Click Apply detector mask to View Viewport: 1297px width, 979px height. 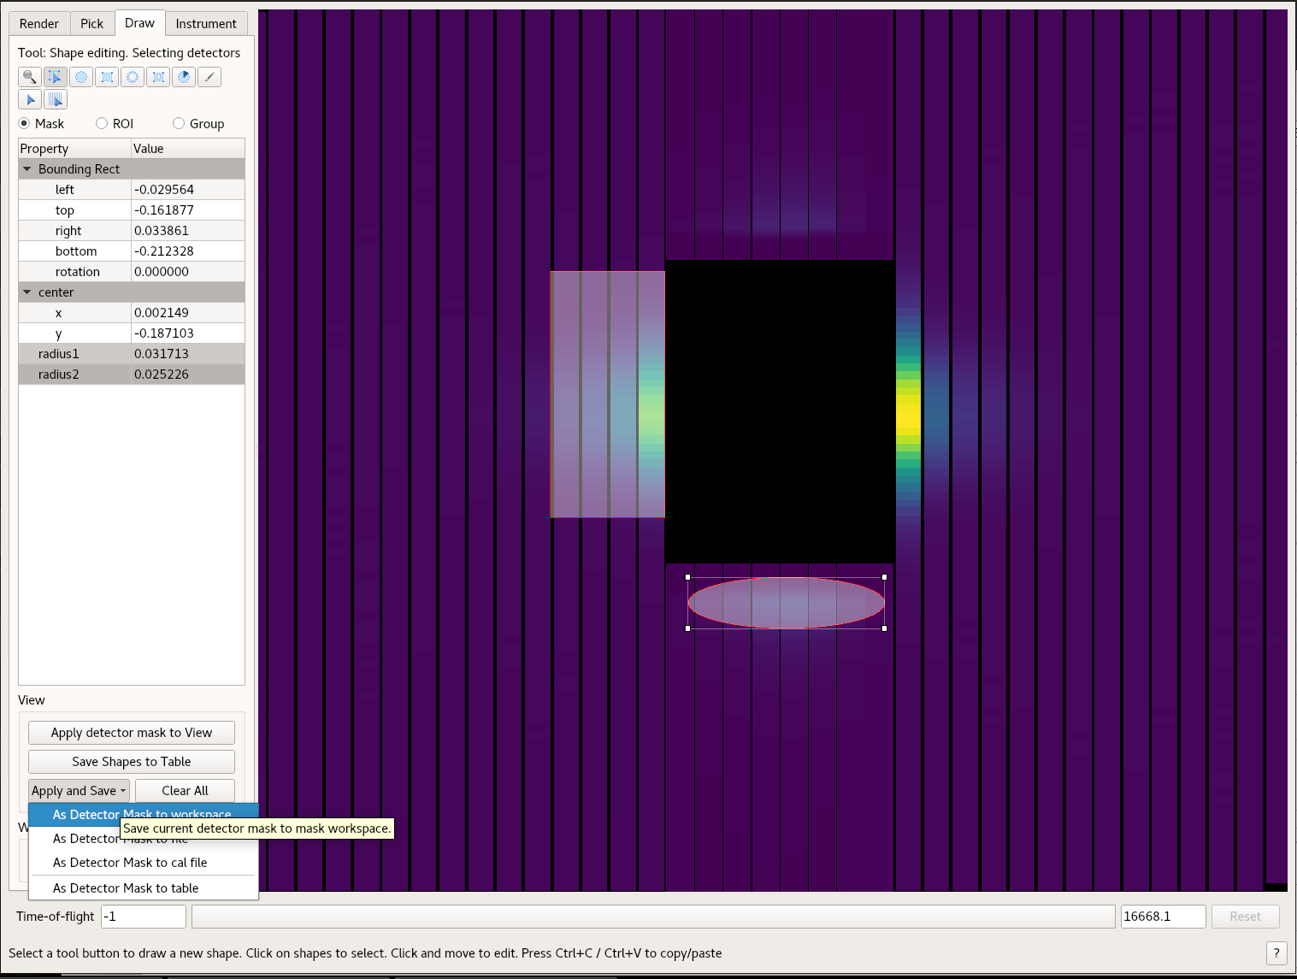click(131, 733)
